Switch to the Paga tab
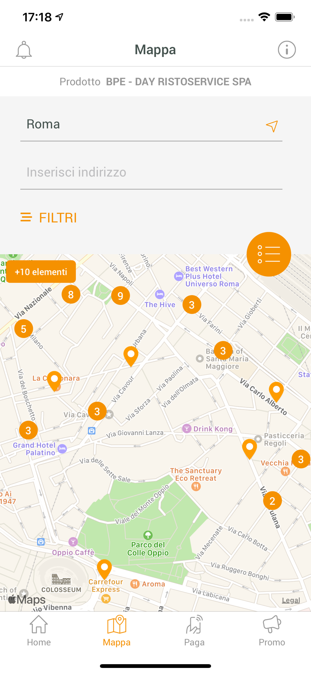This screenshot has width=311, height=674. coord(194,631)
